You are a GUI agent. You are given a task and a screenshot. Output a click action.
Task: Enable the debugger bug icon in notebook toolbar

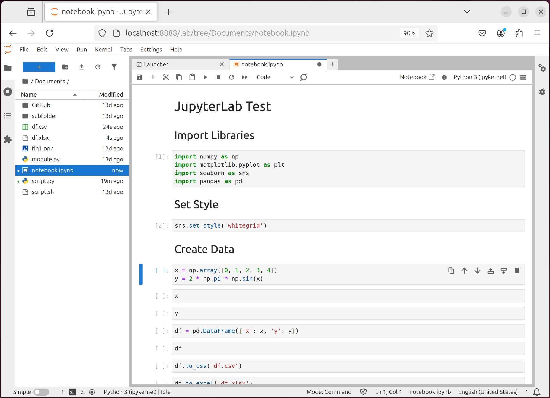point(444,77)
